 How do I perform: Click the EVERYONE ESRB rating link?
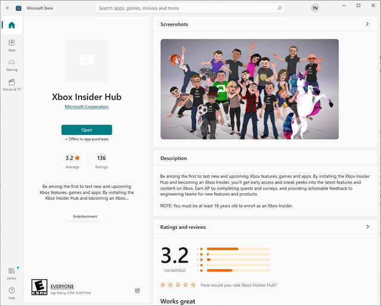click(x=62, y=286)
